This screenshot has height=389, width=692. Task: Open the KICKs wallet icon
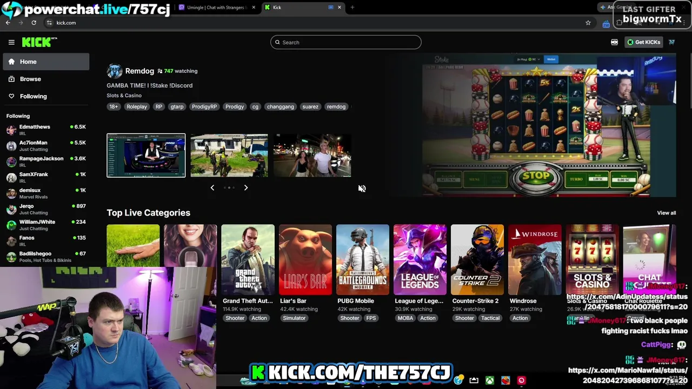tap(614, 42)
